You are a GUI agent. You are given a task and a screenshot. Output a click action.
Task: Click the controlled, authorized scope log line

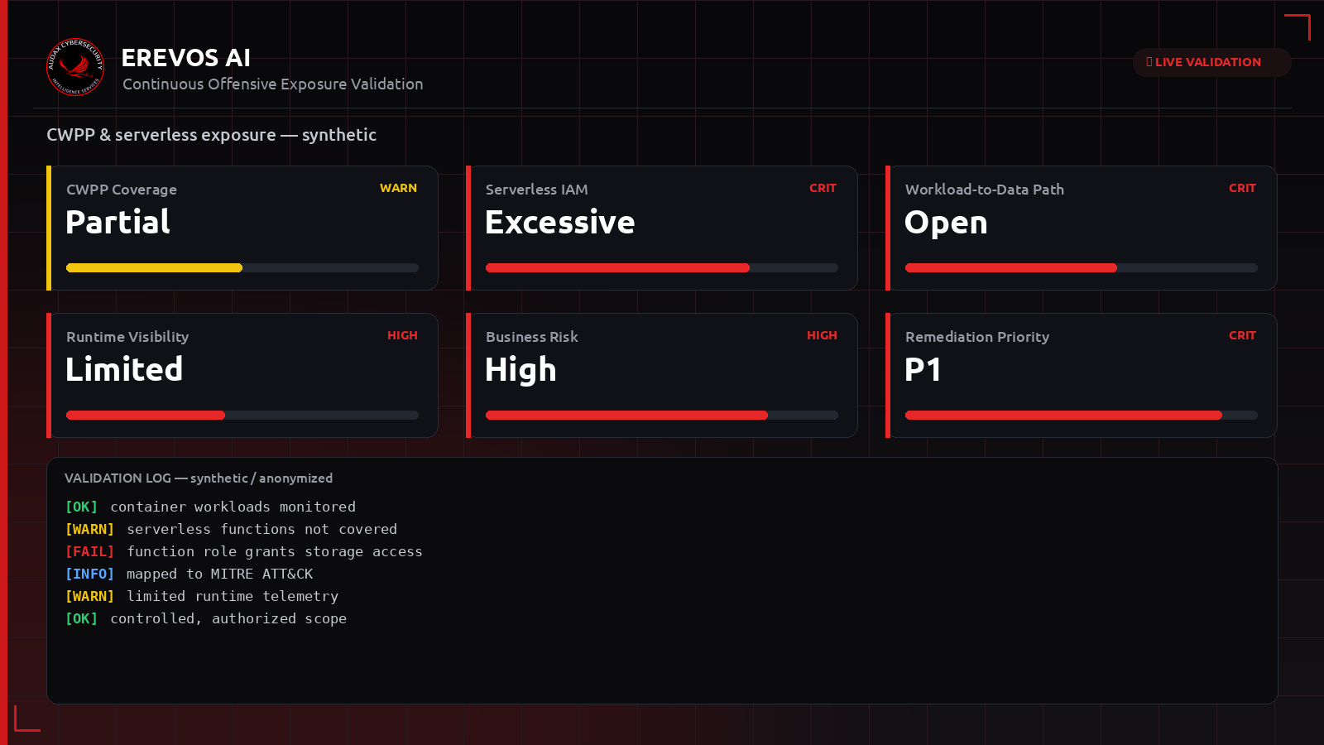(x=205, y=618)
